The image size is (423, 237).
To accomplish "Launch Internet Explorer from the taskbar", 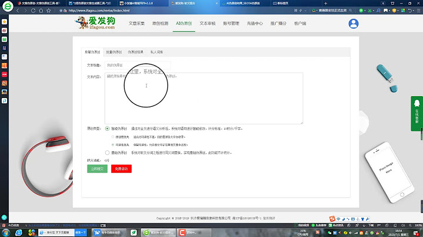I will point(19,232).
